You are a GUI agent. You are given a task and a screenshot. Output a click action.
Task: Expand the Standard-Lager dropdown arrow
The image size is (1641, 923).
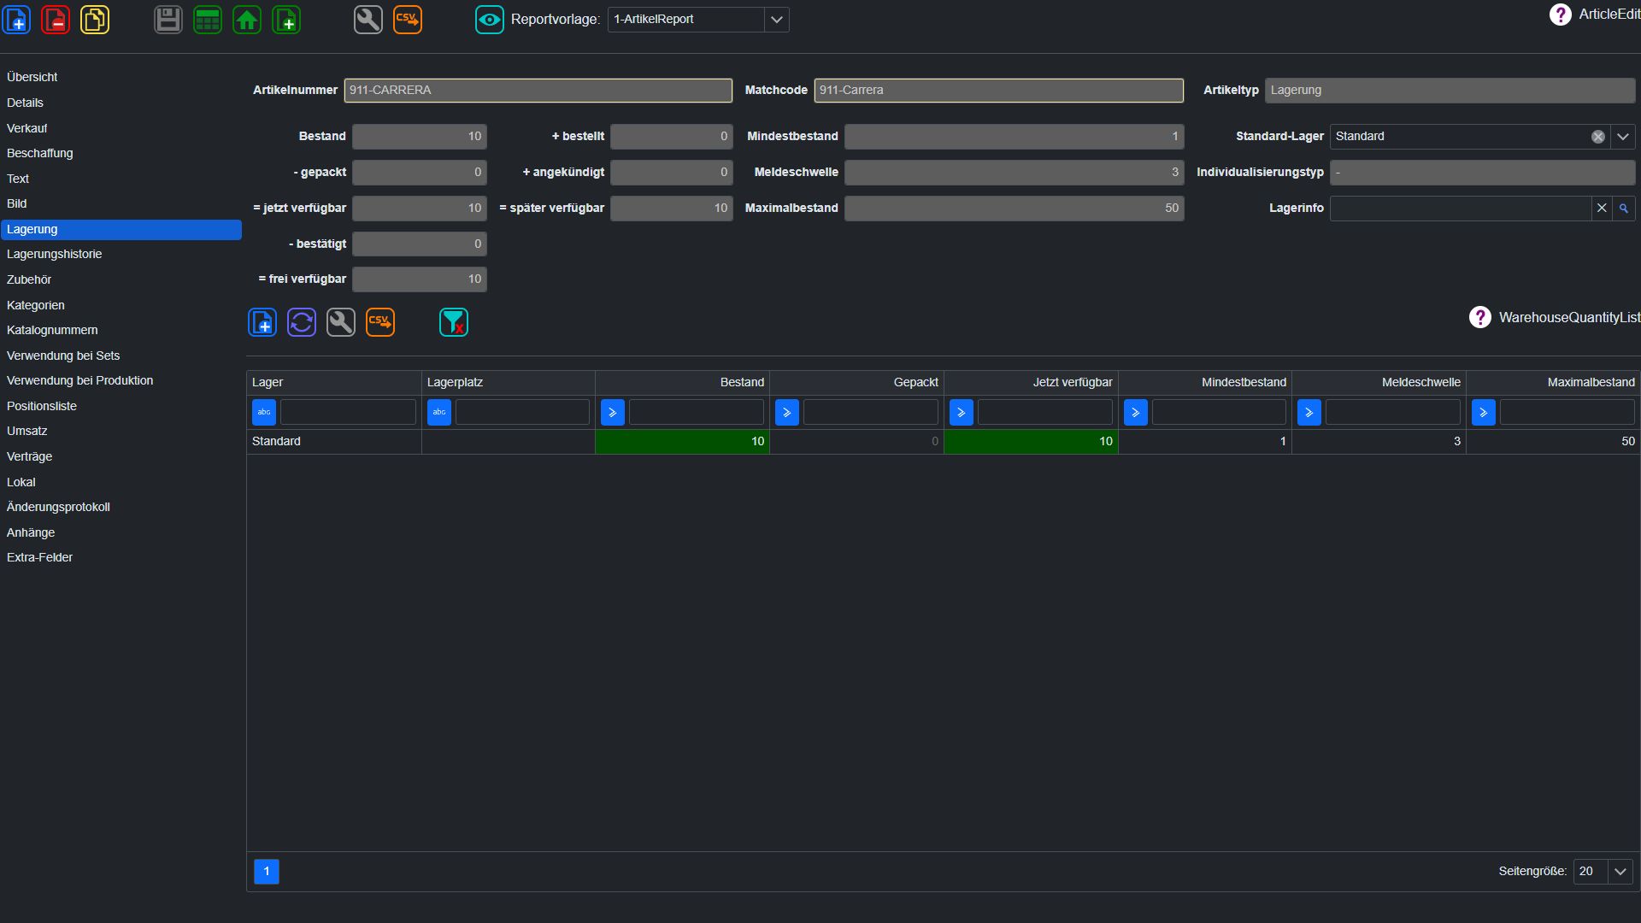1622,137
